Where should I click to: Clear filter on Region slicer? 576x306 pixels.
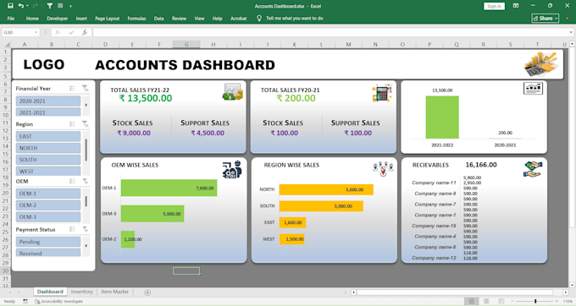[x=85, y=124]
